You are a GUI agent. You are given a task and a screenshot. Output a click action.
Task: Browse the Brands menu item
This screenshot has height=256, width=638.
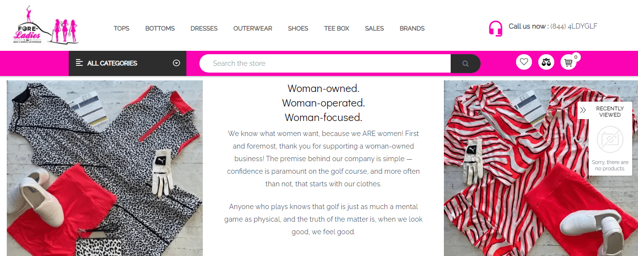click(412, 29)
